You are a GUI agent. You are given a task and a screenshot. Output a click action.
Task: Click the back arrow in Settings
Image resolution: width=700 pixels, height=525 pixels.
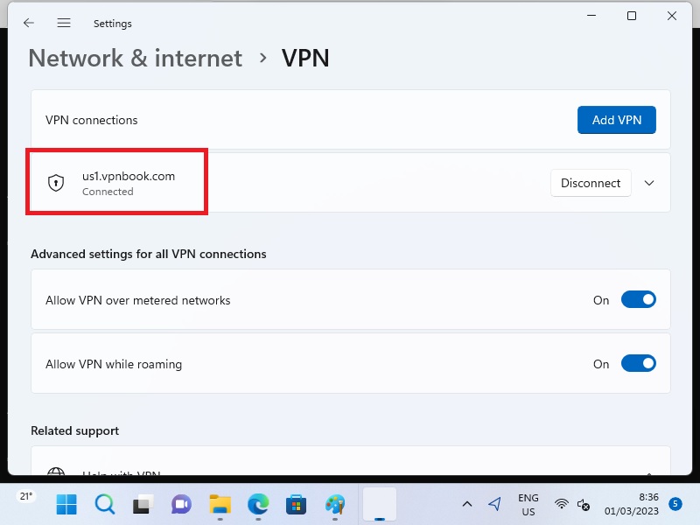[x=29, y=23]
